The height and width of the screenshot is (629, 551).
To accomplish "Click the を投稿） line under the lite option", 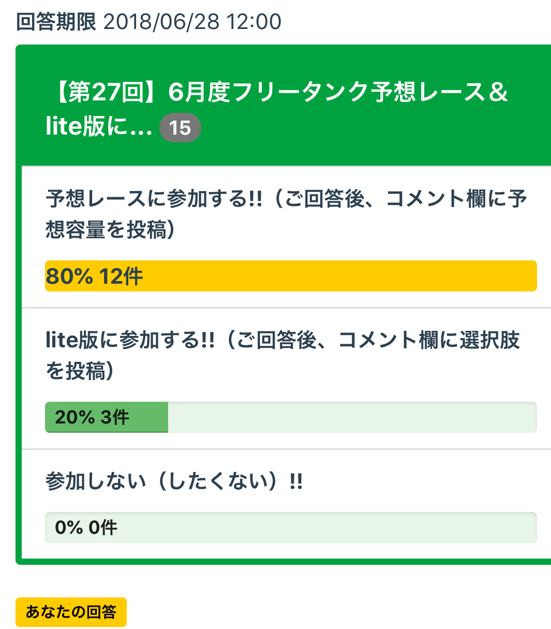I will coord(80,371).
